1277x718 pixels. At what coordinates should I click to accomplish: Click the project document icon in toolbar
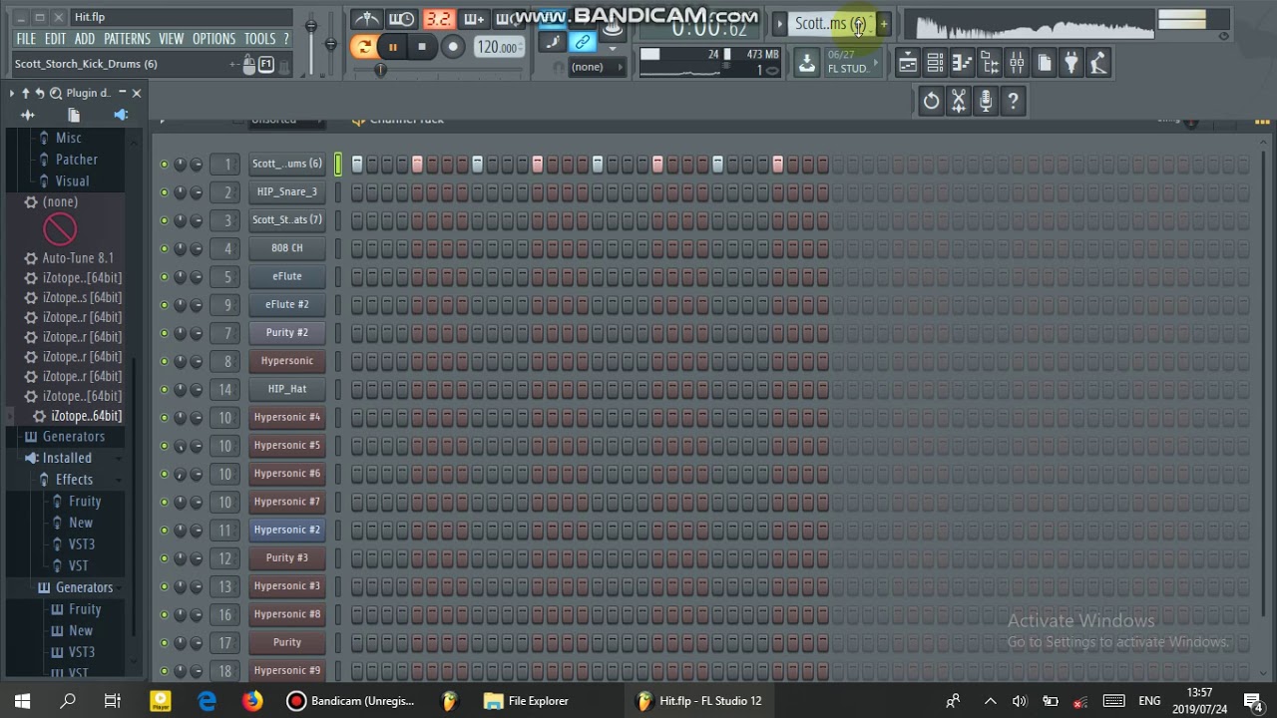(1044, 64)
